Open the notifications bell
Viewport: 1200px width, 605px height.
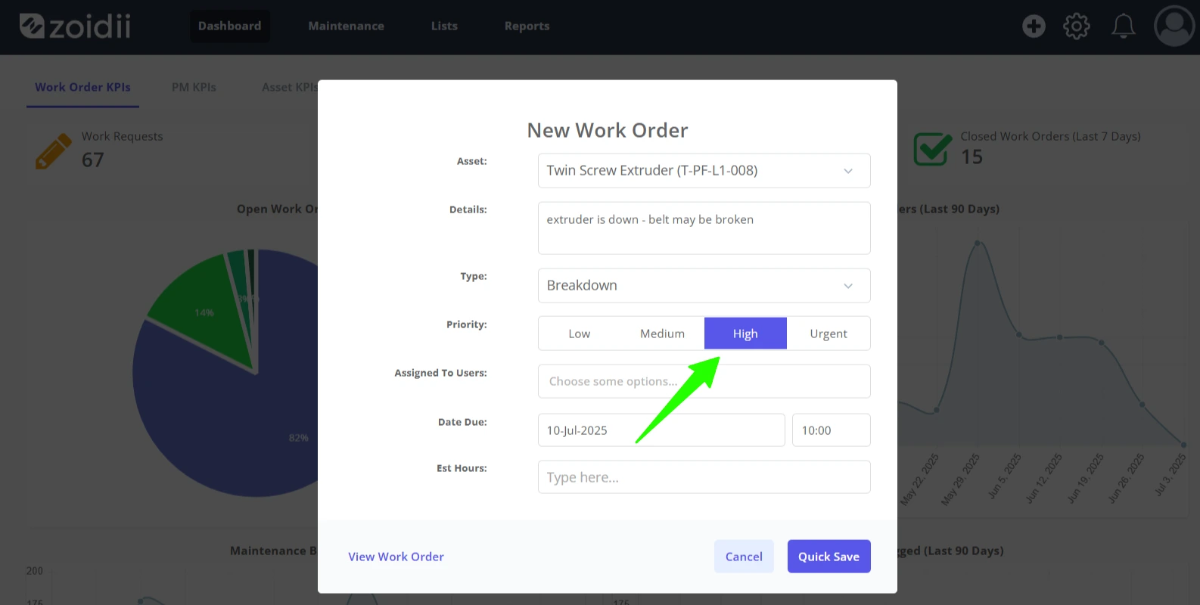(x=1123, y=26)
